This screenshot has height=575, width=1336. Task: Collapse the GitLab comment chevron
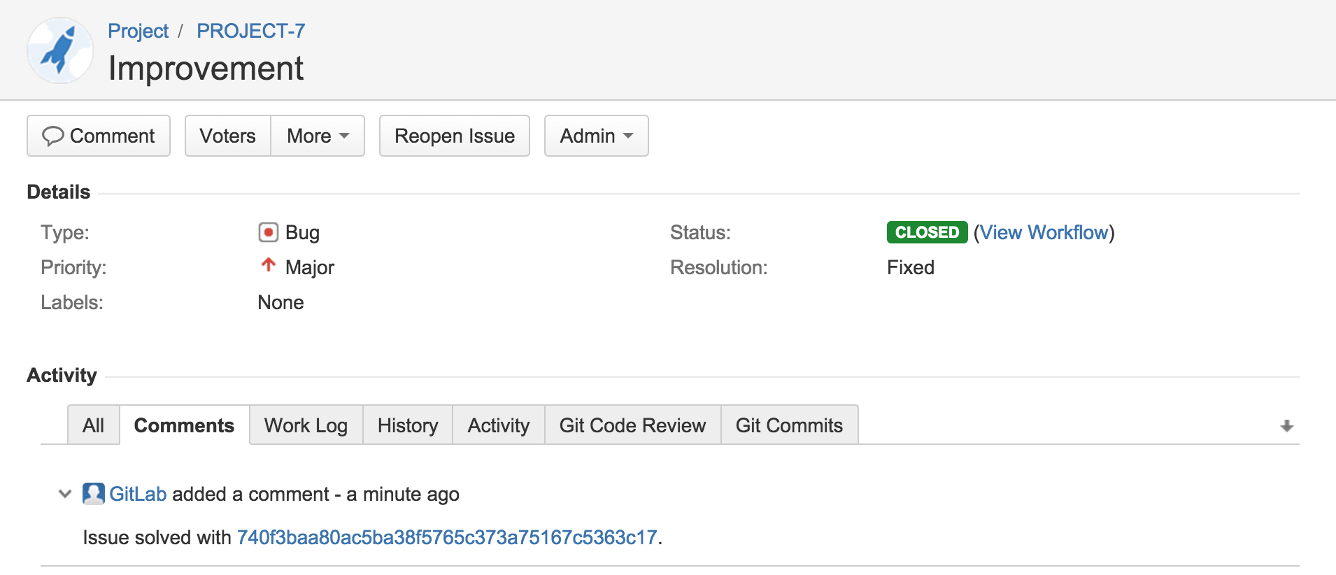coord(65,494)
